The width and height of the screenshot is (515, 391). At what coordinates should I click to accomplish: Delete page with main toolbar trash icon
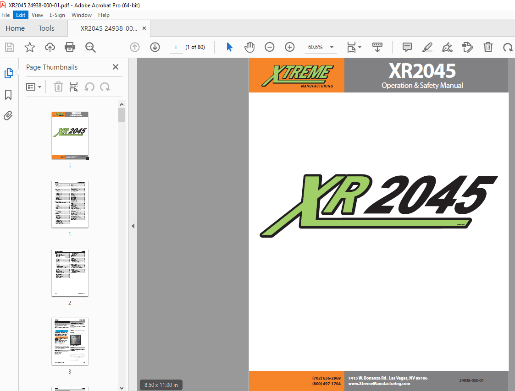click(488, 47)
